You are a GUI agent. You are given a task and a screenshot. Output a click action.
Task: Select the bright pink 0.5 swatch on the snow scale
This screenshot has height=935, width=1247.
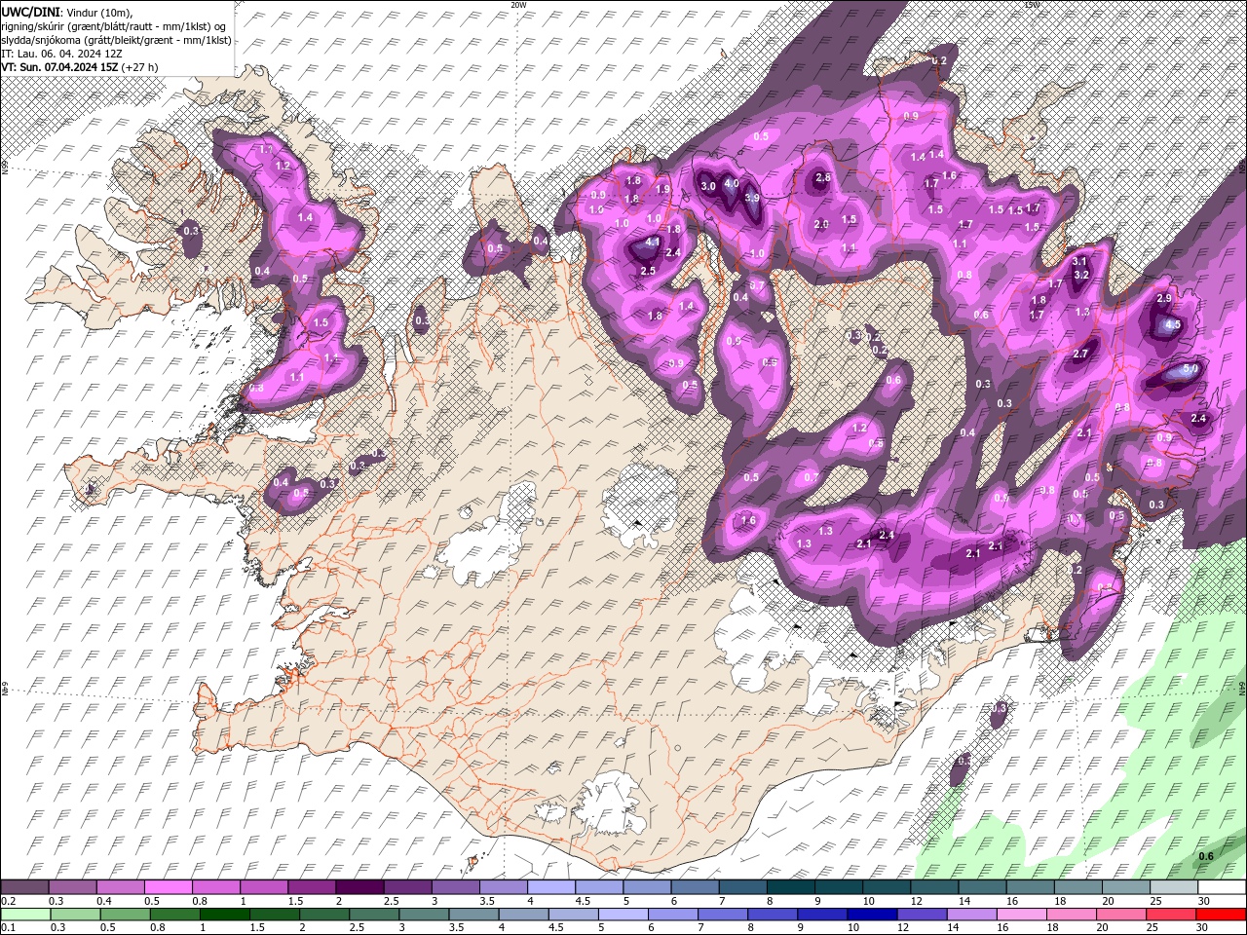pos(168,887)
